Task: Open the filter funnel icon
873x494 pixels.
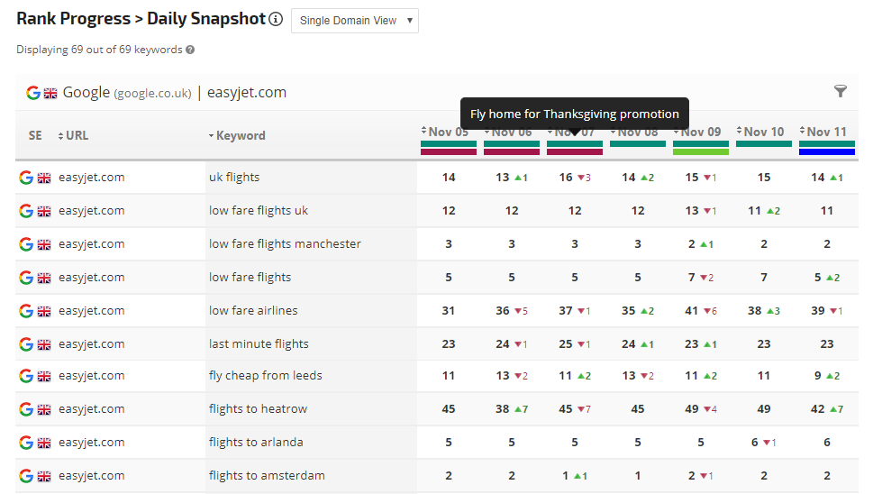Action: [x=841, y=91]
